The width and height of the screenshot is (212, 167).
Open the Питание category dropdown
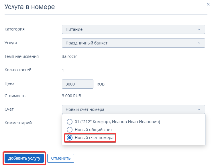pos(134,29)
